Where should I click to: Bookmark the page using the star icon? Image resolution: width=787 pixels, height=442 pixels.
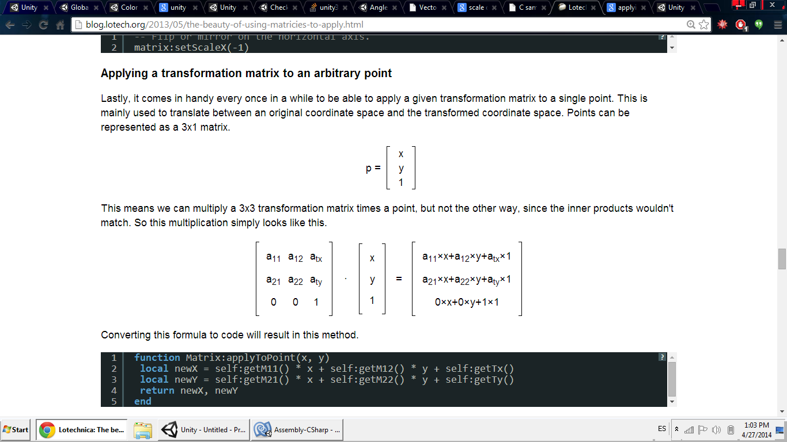click(x=704, y=25)
